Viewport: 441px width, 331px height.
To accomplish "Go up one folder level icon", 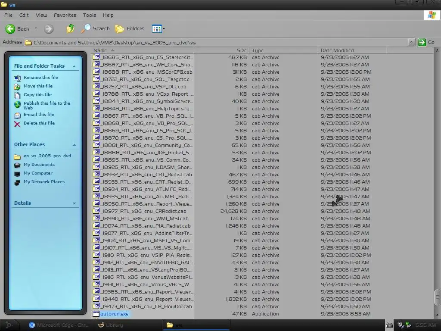I will point(70,28).
